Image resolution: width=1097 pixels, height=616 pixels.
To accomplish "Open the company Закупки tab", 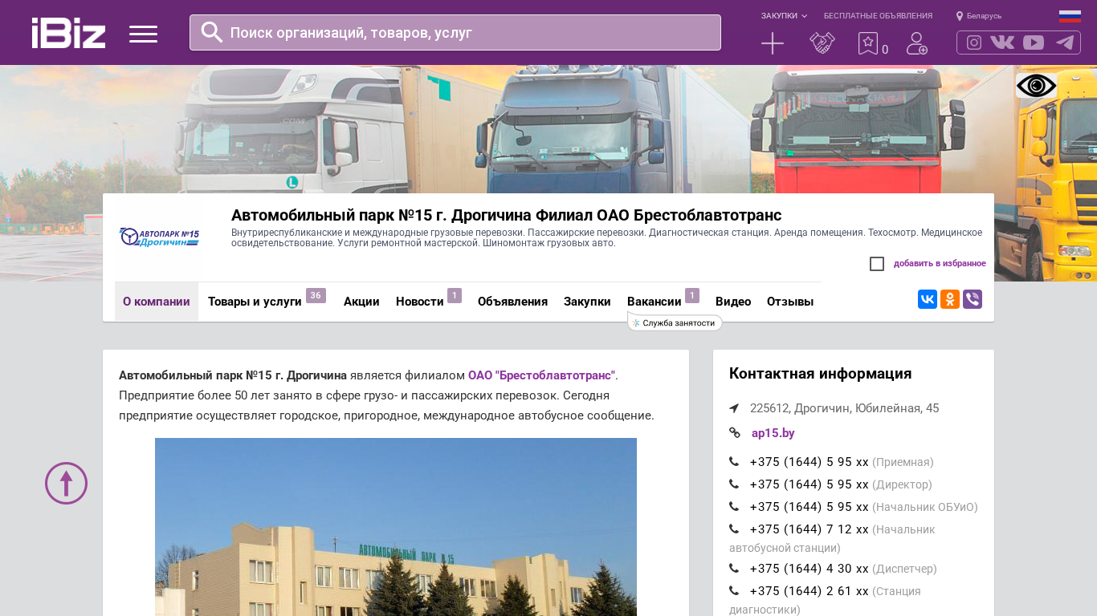I will (x=587, y=302).
